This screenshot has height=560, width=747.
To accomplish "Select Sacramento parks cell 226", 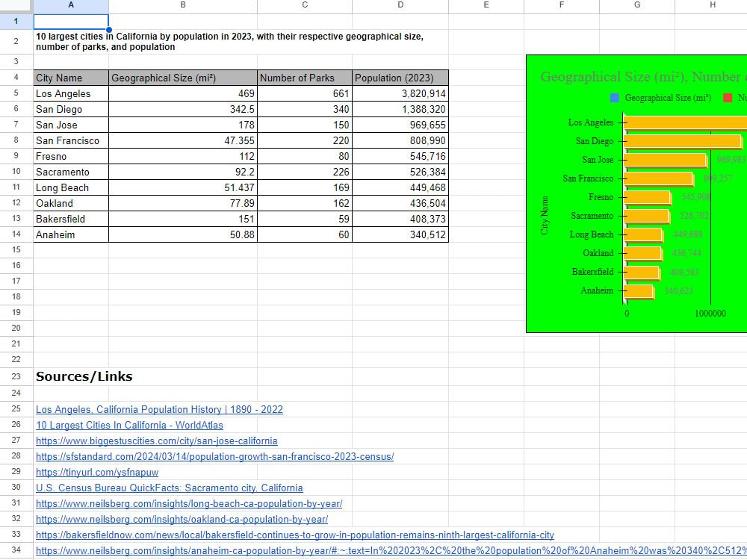I will click(305, 172).
